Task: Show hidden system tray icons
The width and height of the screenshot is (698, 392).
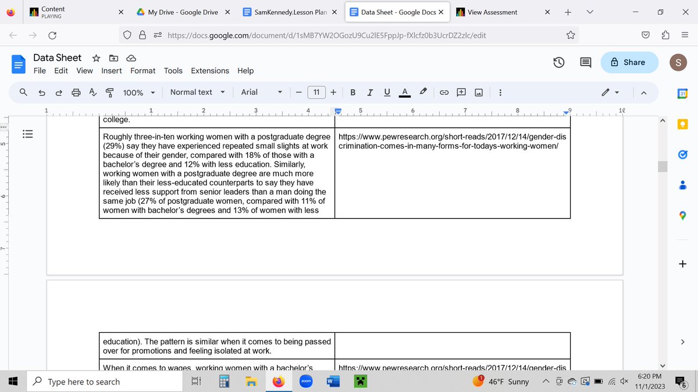Action: (x=547, y=382)
